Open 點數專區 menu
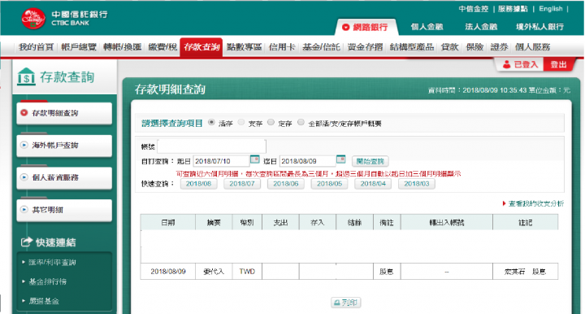This screenshot has width=585, height=314. [x=244, y=47]
